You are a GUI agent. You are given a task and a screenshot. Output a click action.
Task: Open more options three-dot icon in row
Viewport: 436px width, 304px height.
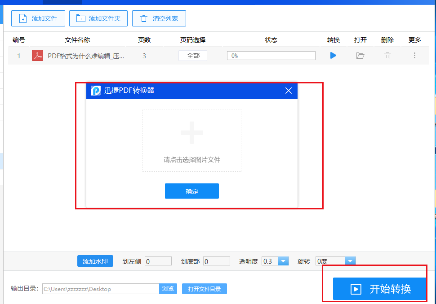pos(414,56)
